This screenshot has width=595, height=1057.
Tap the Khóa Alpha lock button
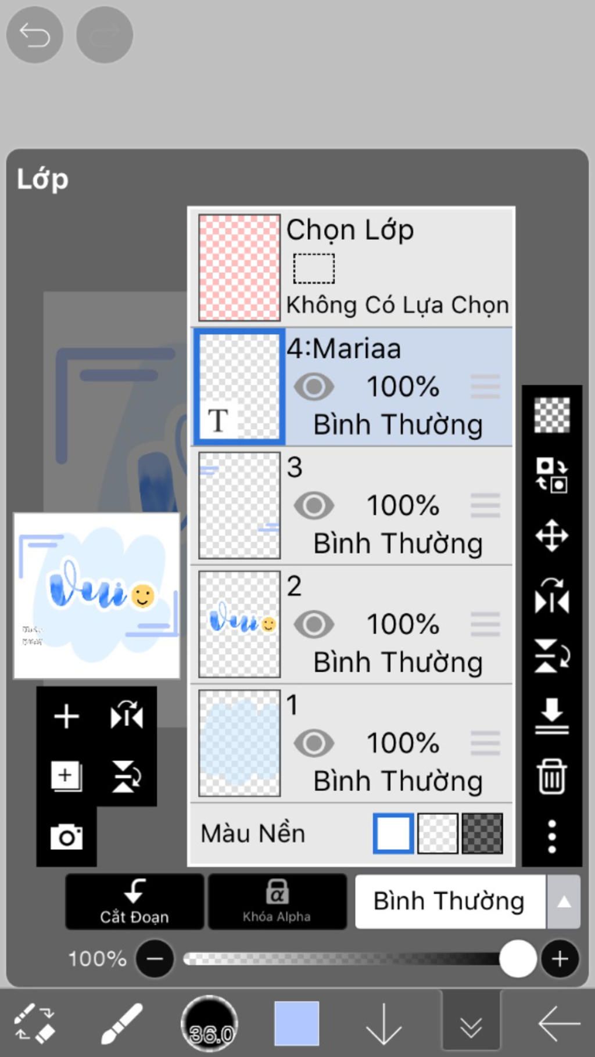tap(277, 902)
